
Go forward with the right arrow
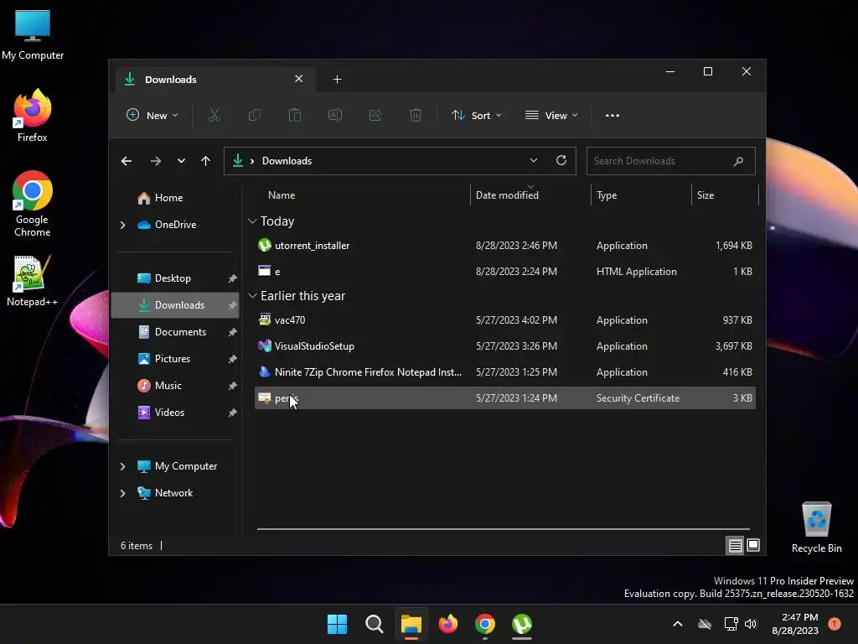coord(155,161)
